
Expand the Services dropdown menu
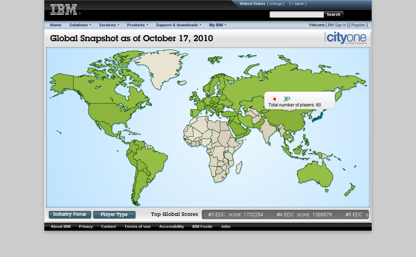click(109, 25)
